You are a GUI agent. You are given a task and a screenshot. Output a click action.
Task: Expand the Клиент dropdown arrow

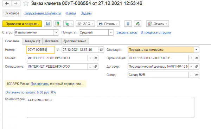coord(90,58)
